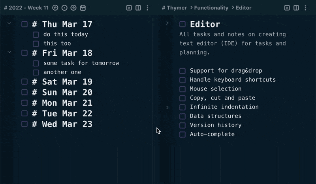Select the Editor breadcrumb item
This screenshot has width=316, height=184.
(x=244, y=8)
